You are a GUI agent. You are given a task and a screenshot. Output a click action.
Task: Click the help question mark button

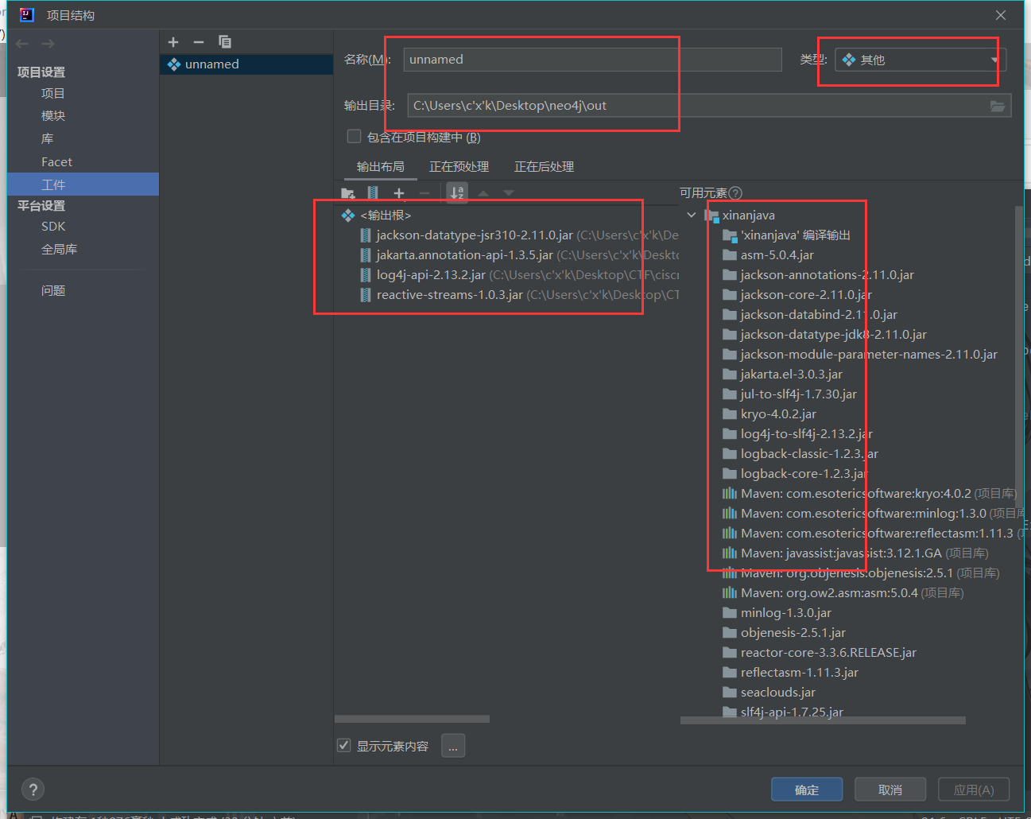[33, 790]
